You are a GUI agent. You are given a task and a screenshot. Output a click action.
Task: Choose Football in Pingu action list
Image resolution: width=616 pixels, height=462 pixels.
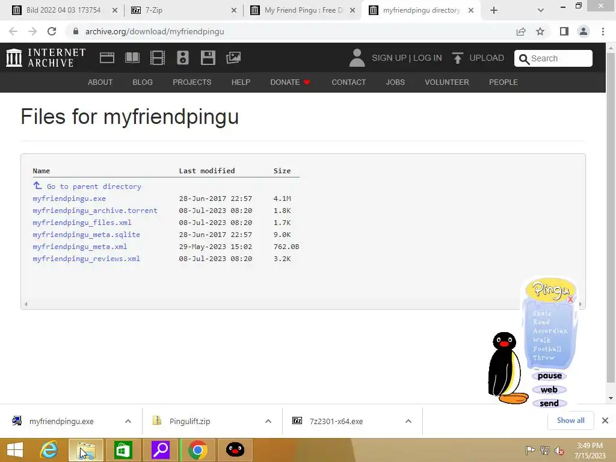[x=547, y=349]
